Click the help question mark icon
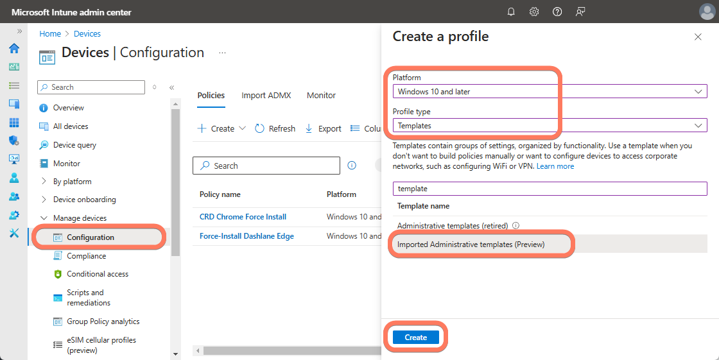This screenshot has width=719, height=360. [557, 12]
